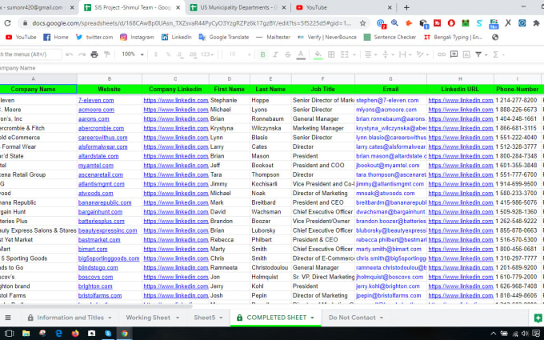Click the search menus input box
The height and width of the screenshot is (340, 544).
pyautogui.click(x=30, y=54)
